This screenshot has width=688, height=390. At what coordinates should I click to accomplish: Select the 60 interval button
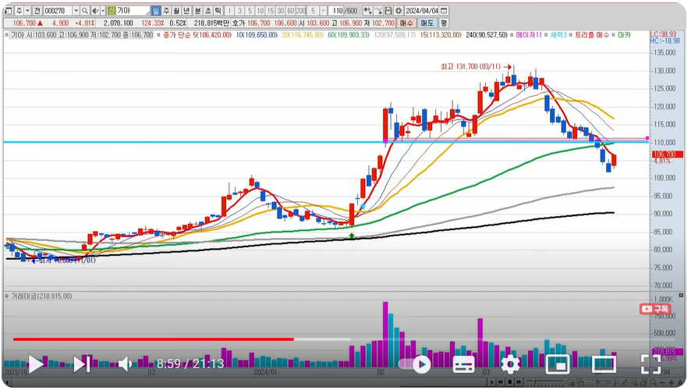tap(290, 10)
